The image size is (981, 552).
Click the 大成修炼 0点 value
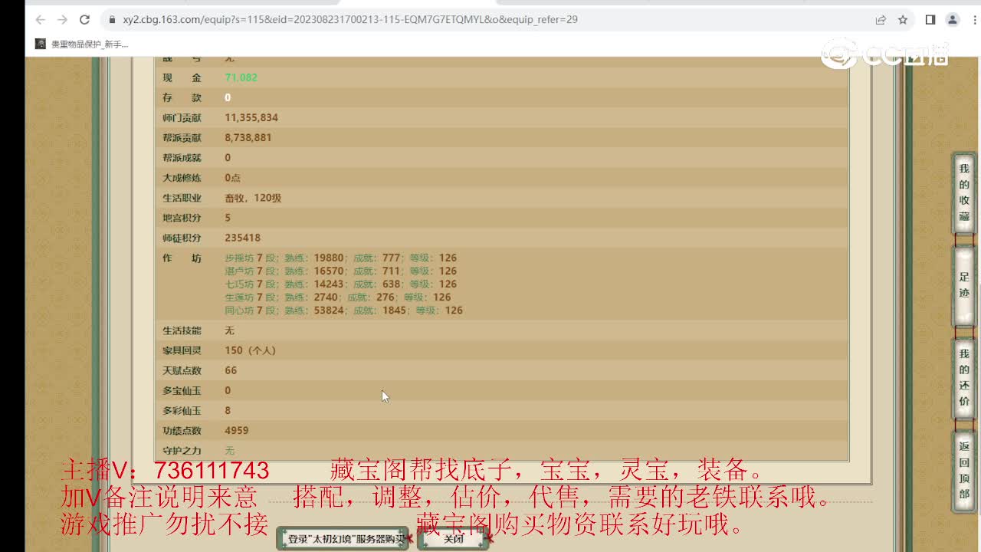[x=232, y=178]
